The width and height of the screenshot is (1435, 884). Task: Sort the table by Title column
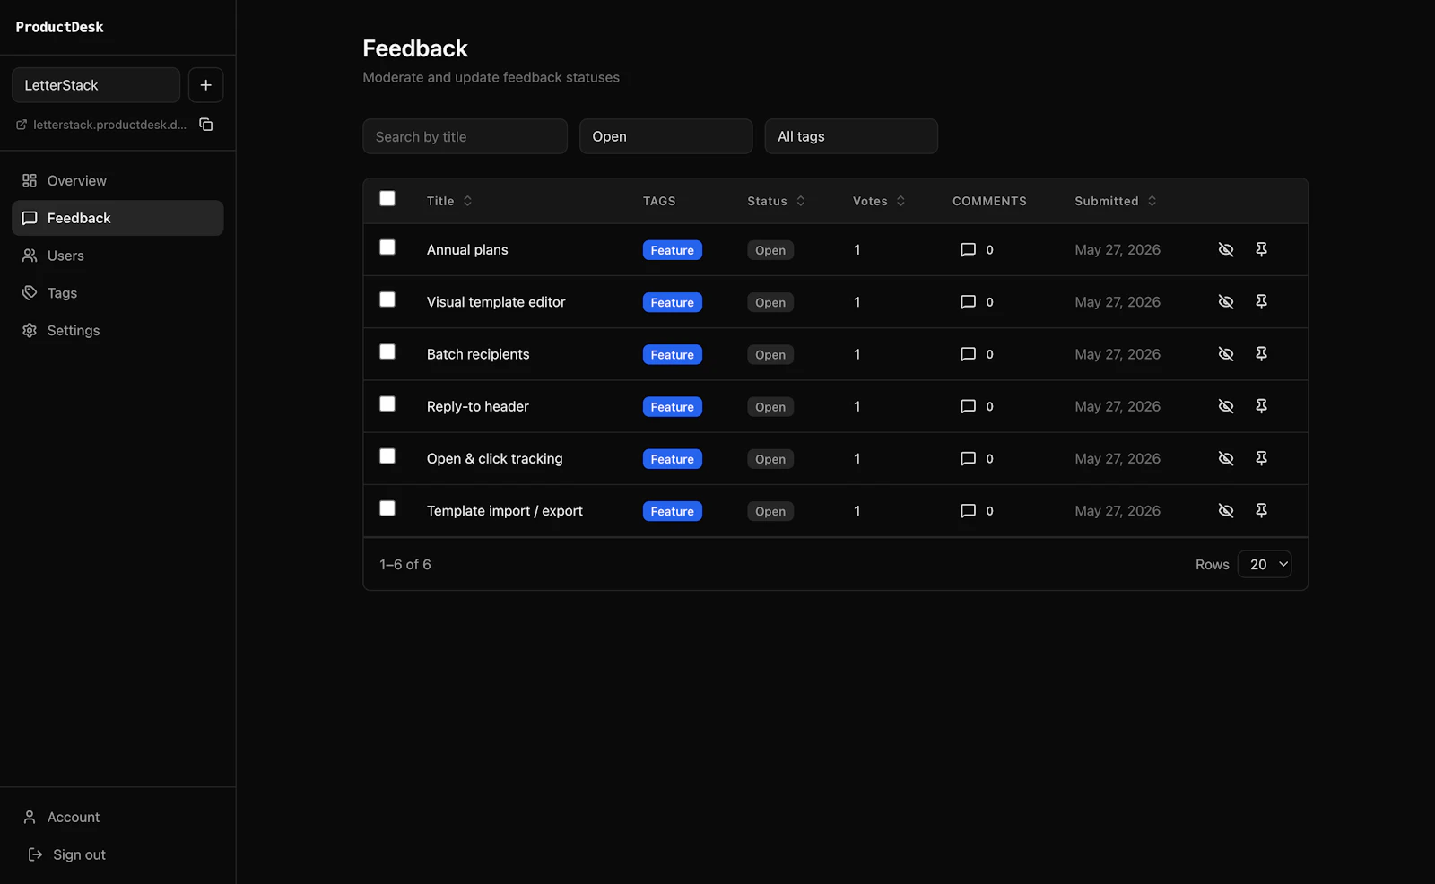tap(449, 201)
